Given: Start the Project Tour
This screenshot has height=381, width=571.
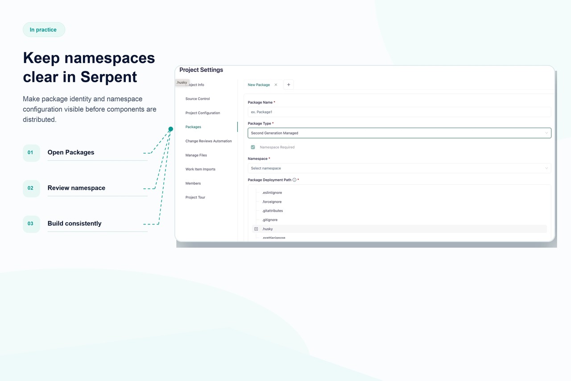Looking at the screenshot, I should [195, 197].
